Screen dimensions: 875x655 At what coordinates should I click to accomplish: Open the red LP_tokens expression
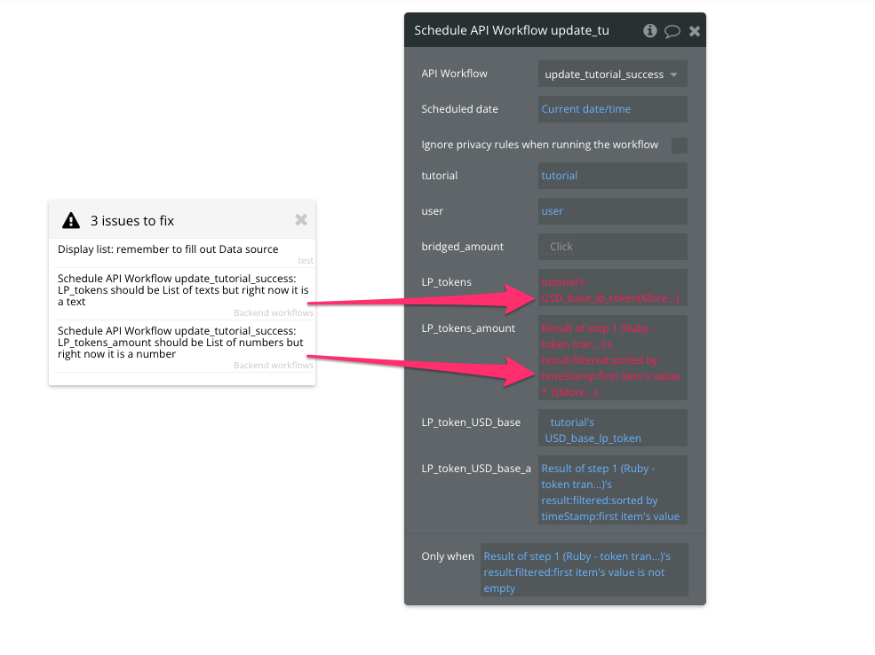[612, 289]
